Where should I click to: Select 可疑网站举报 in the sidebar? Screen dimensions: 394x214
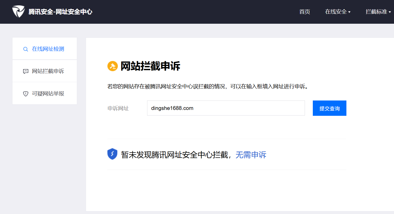pos(45,93)
